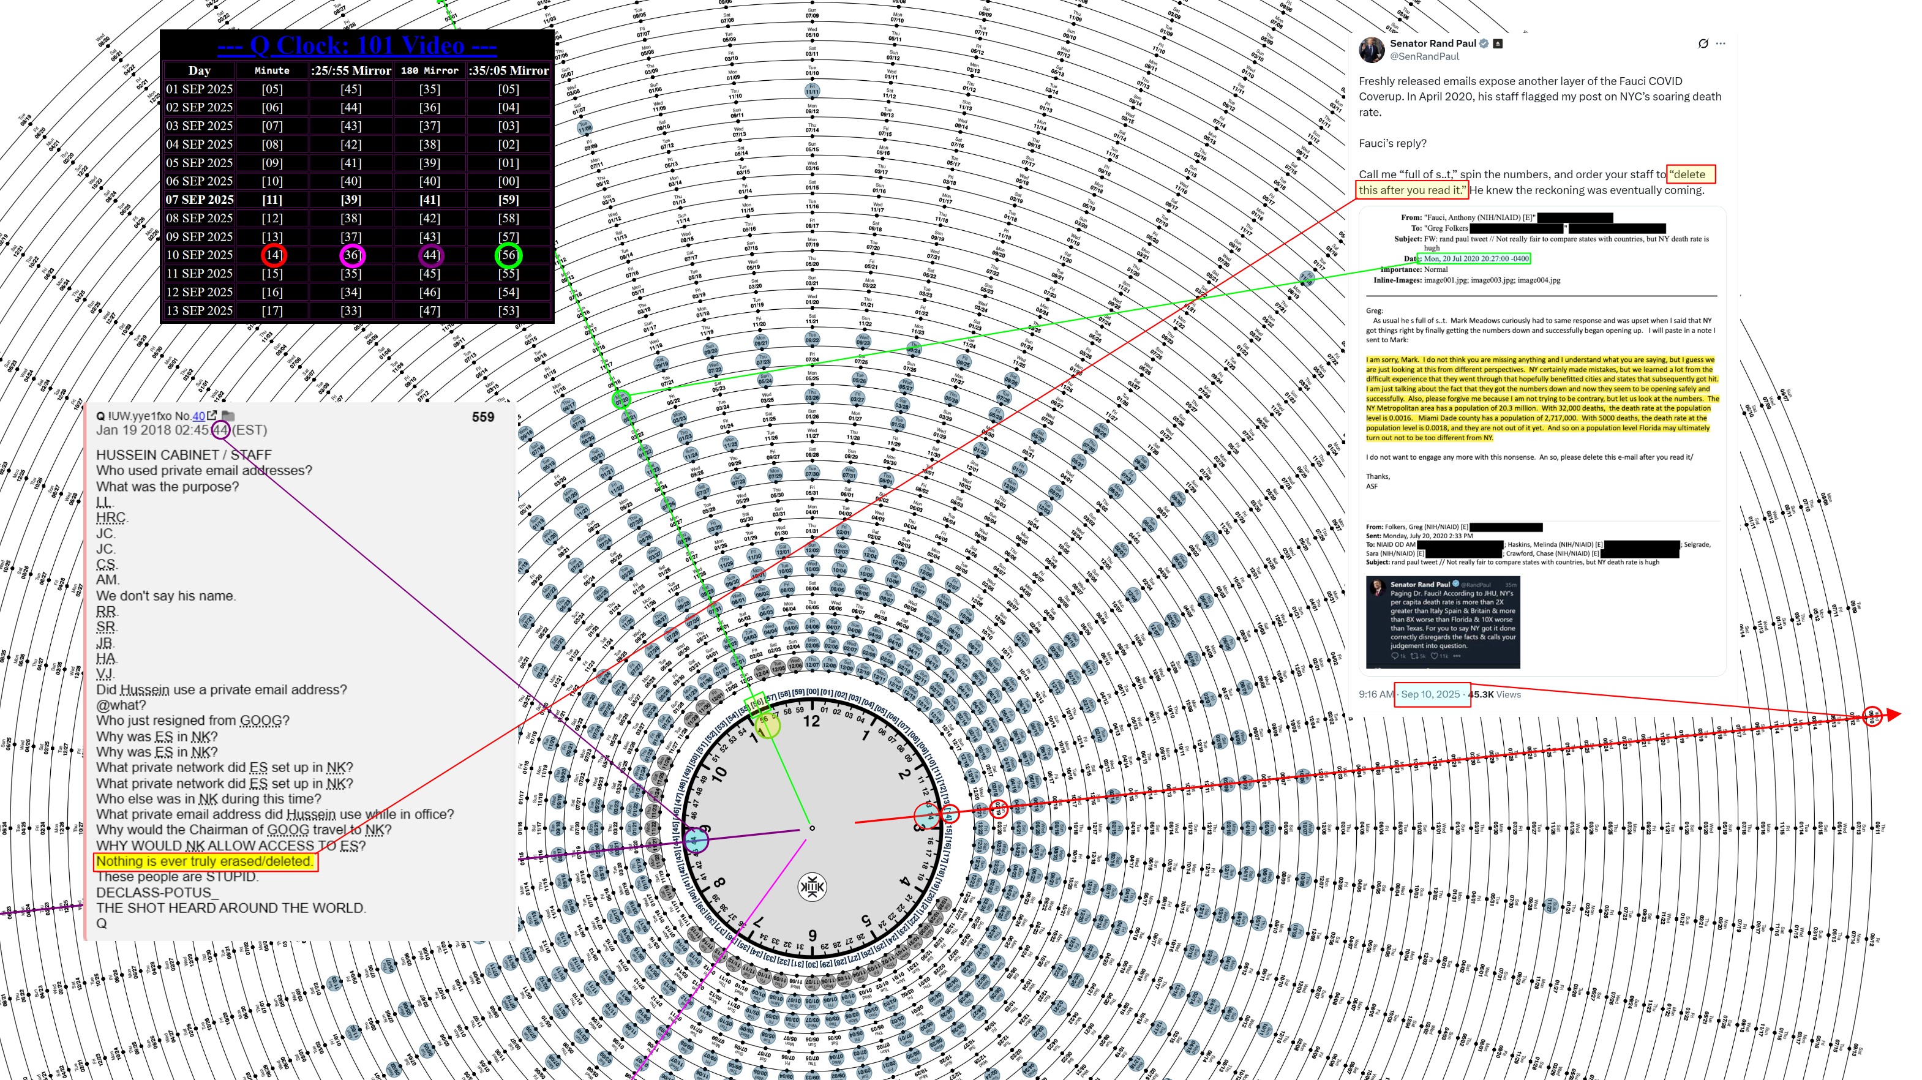Click the Senator Rand Paul display name
Screen dimensions: 1922x1080
coord(1433,43)
